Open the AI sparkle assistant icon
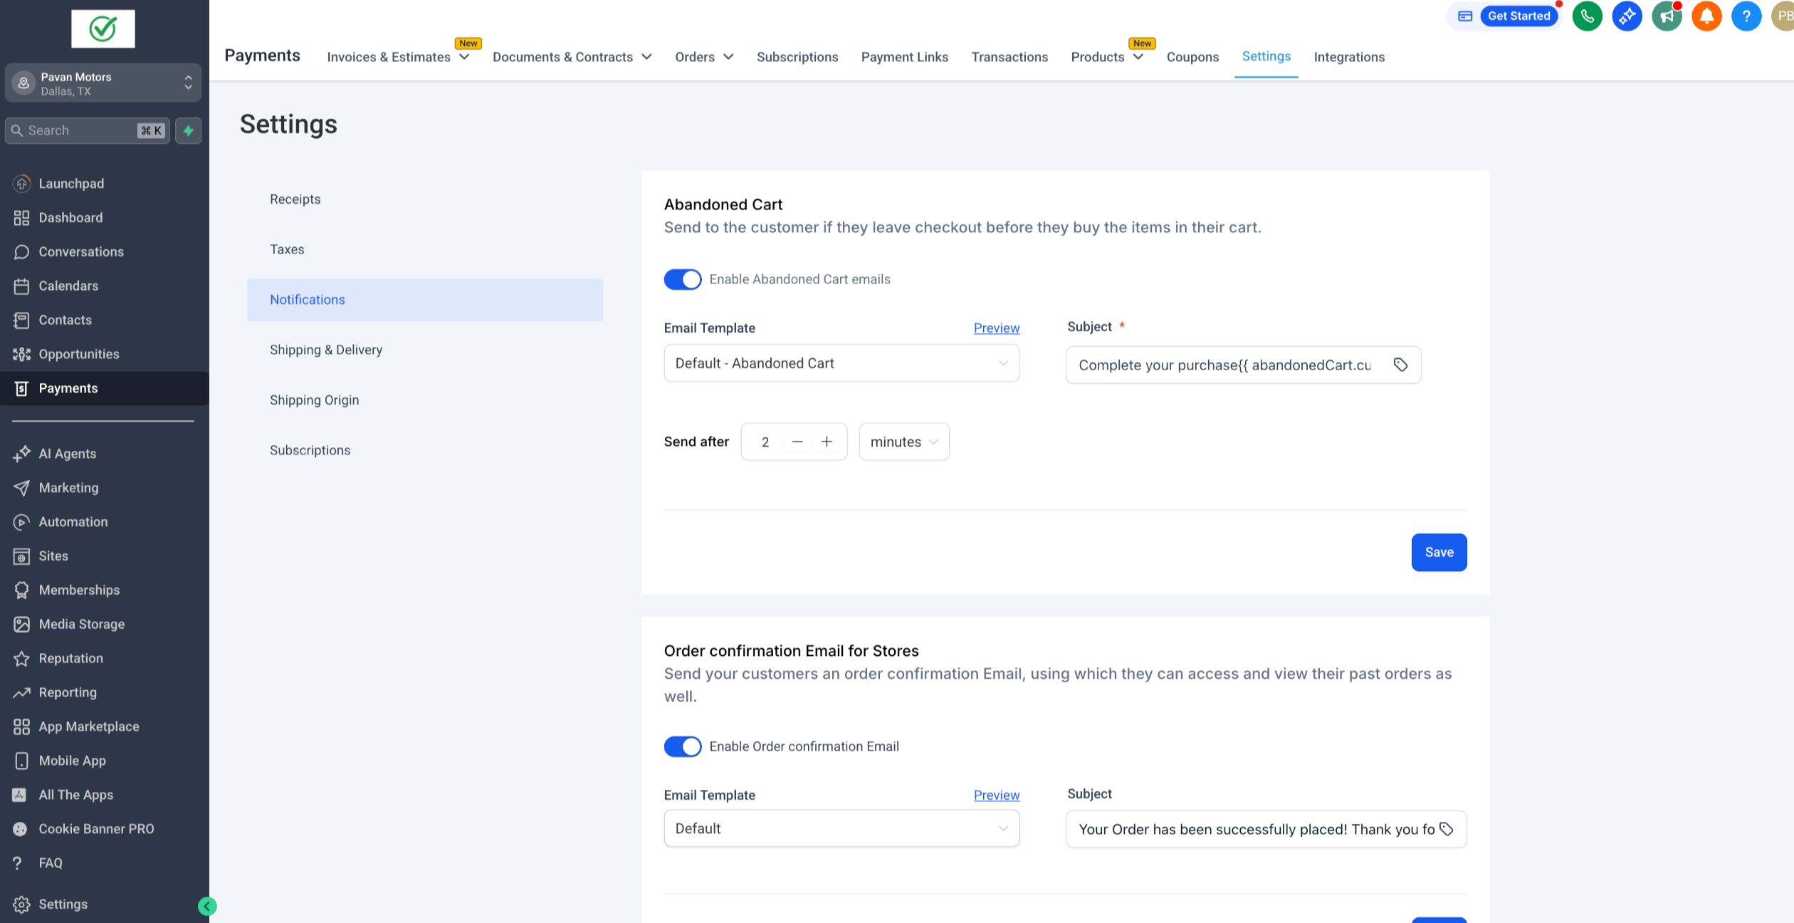Viewport: 1794px width, 923px height. tap(1627, 16)
